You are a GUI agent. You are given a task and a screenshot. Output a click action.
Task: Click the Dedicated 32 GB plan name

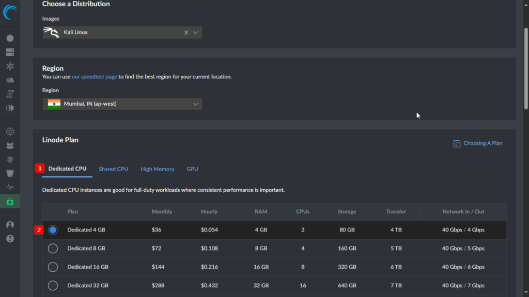tap(88, 285)
